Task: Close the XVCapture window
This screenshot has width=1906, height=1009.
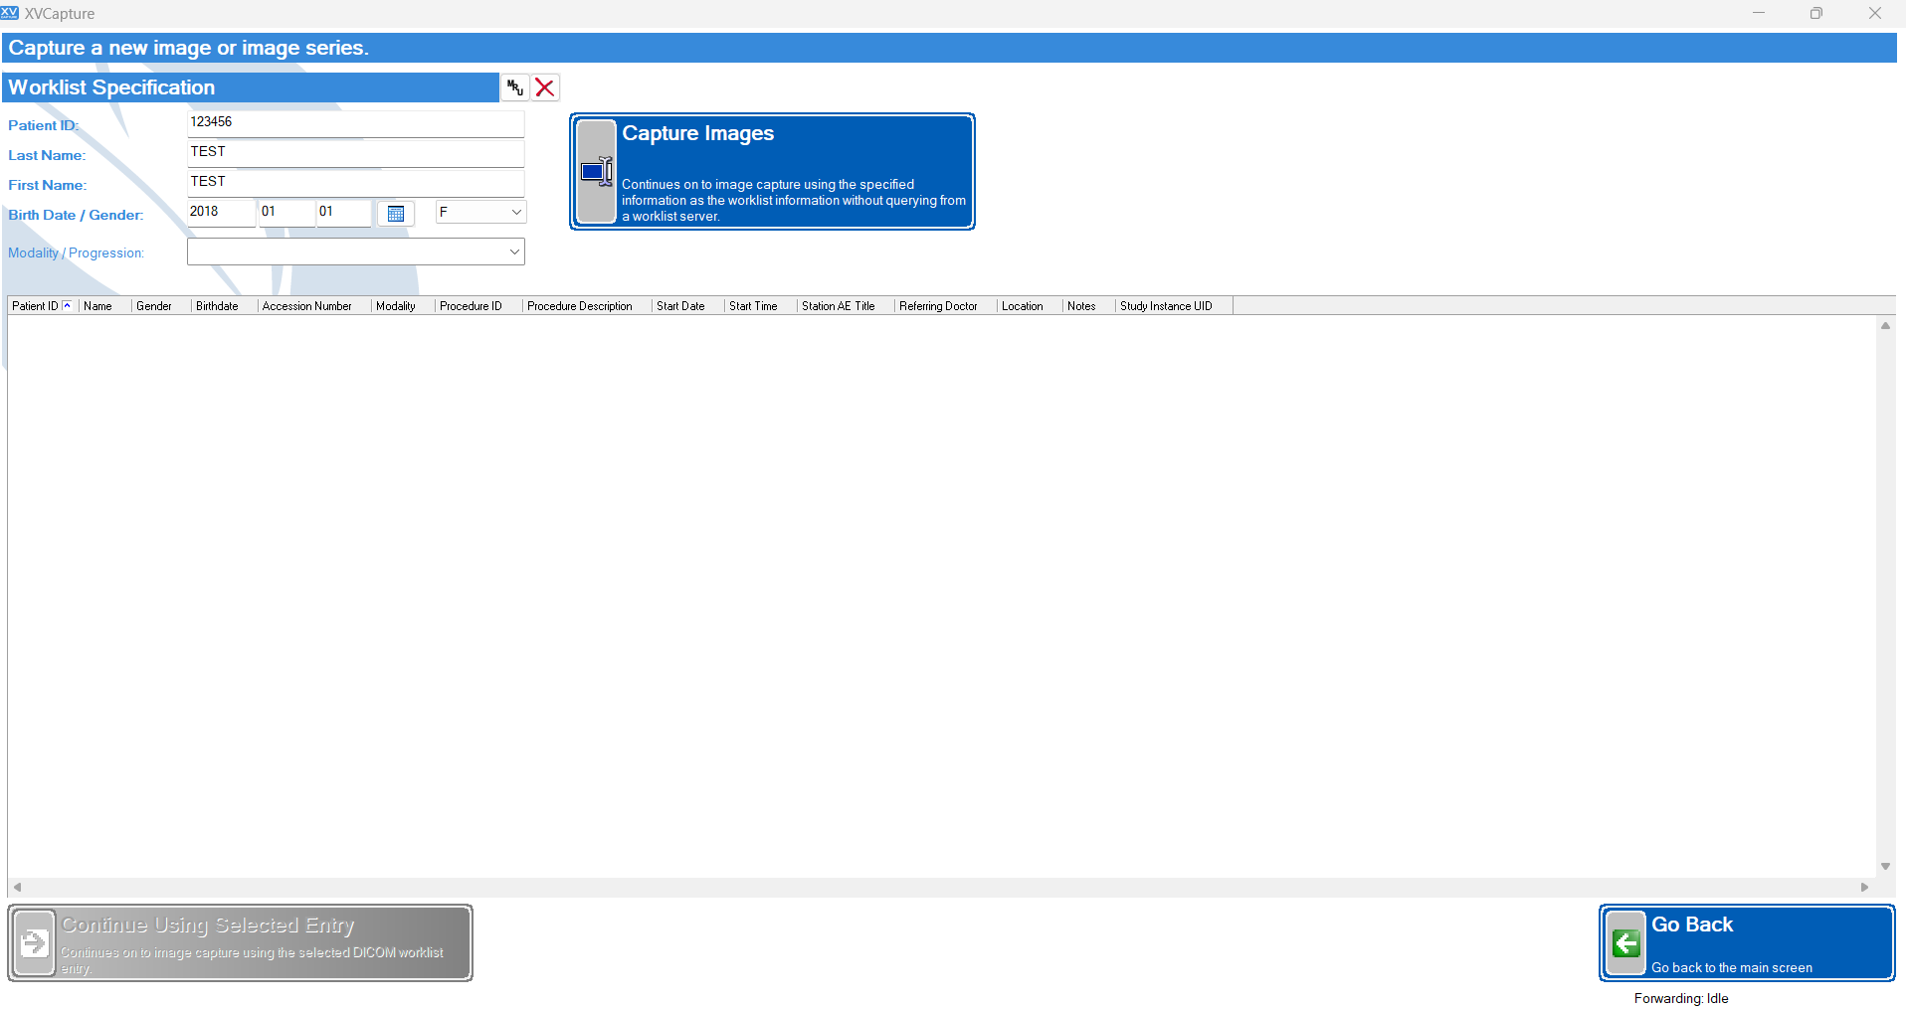Action: [1875, 13]
